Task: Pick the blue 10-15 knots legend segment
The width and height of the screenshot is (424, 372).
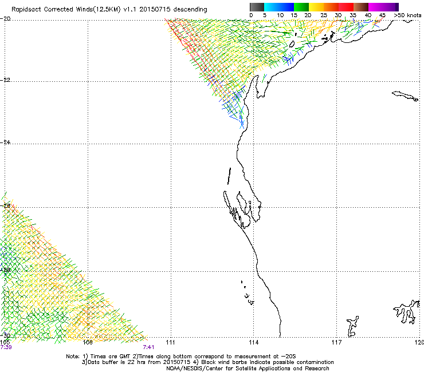Action: [x=286, y=7]
